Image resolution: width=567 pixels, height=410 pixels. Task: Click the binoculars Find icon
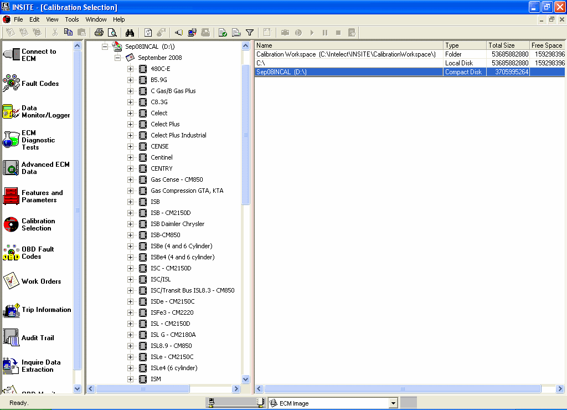[x=130, y=33]
